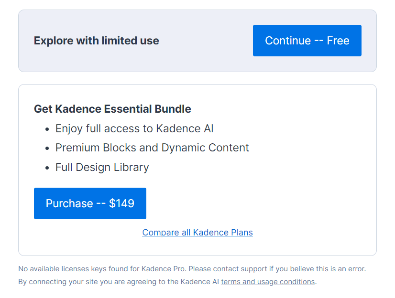Image resolution: width=395 pixels, height=298 pixels.
Task: Click the agreement notice below the cards
Action: pos(166,282)
